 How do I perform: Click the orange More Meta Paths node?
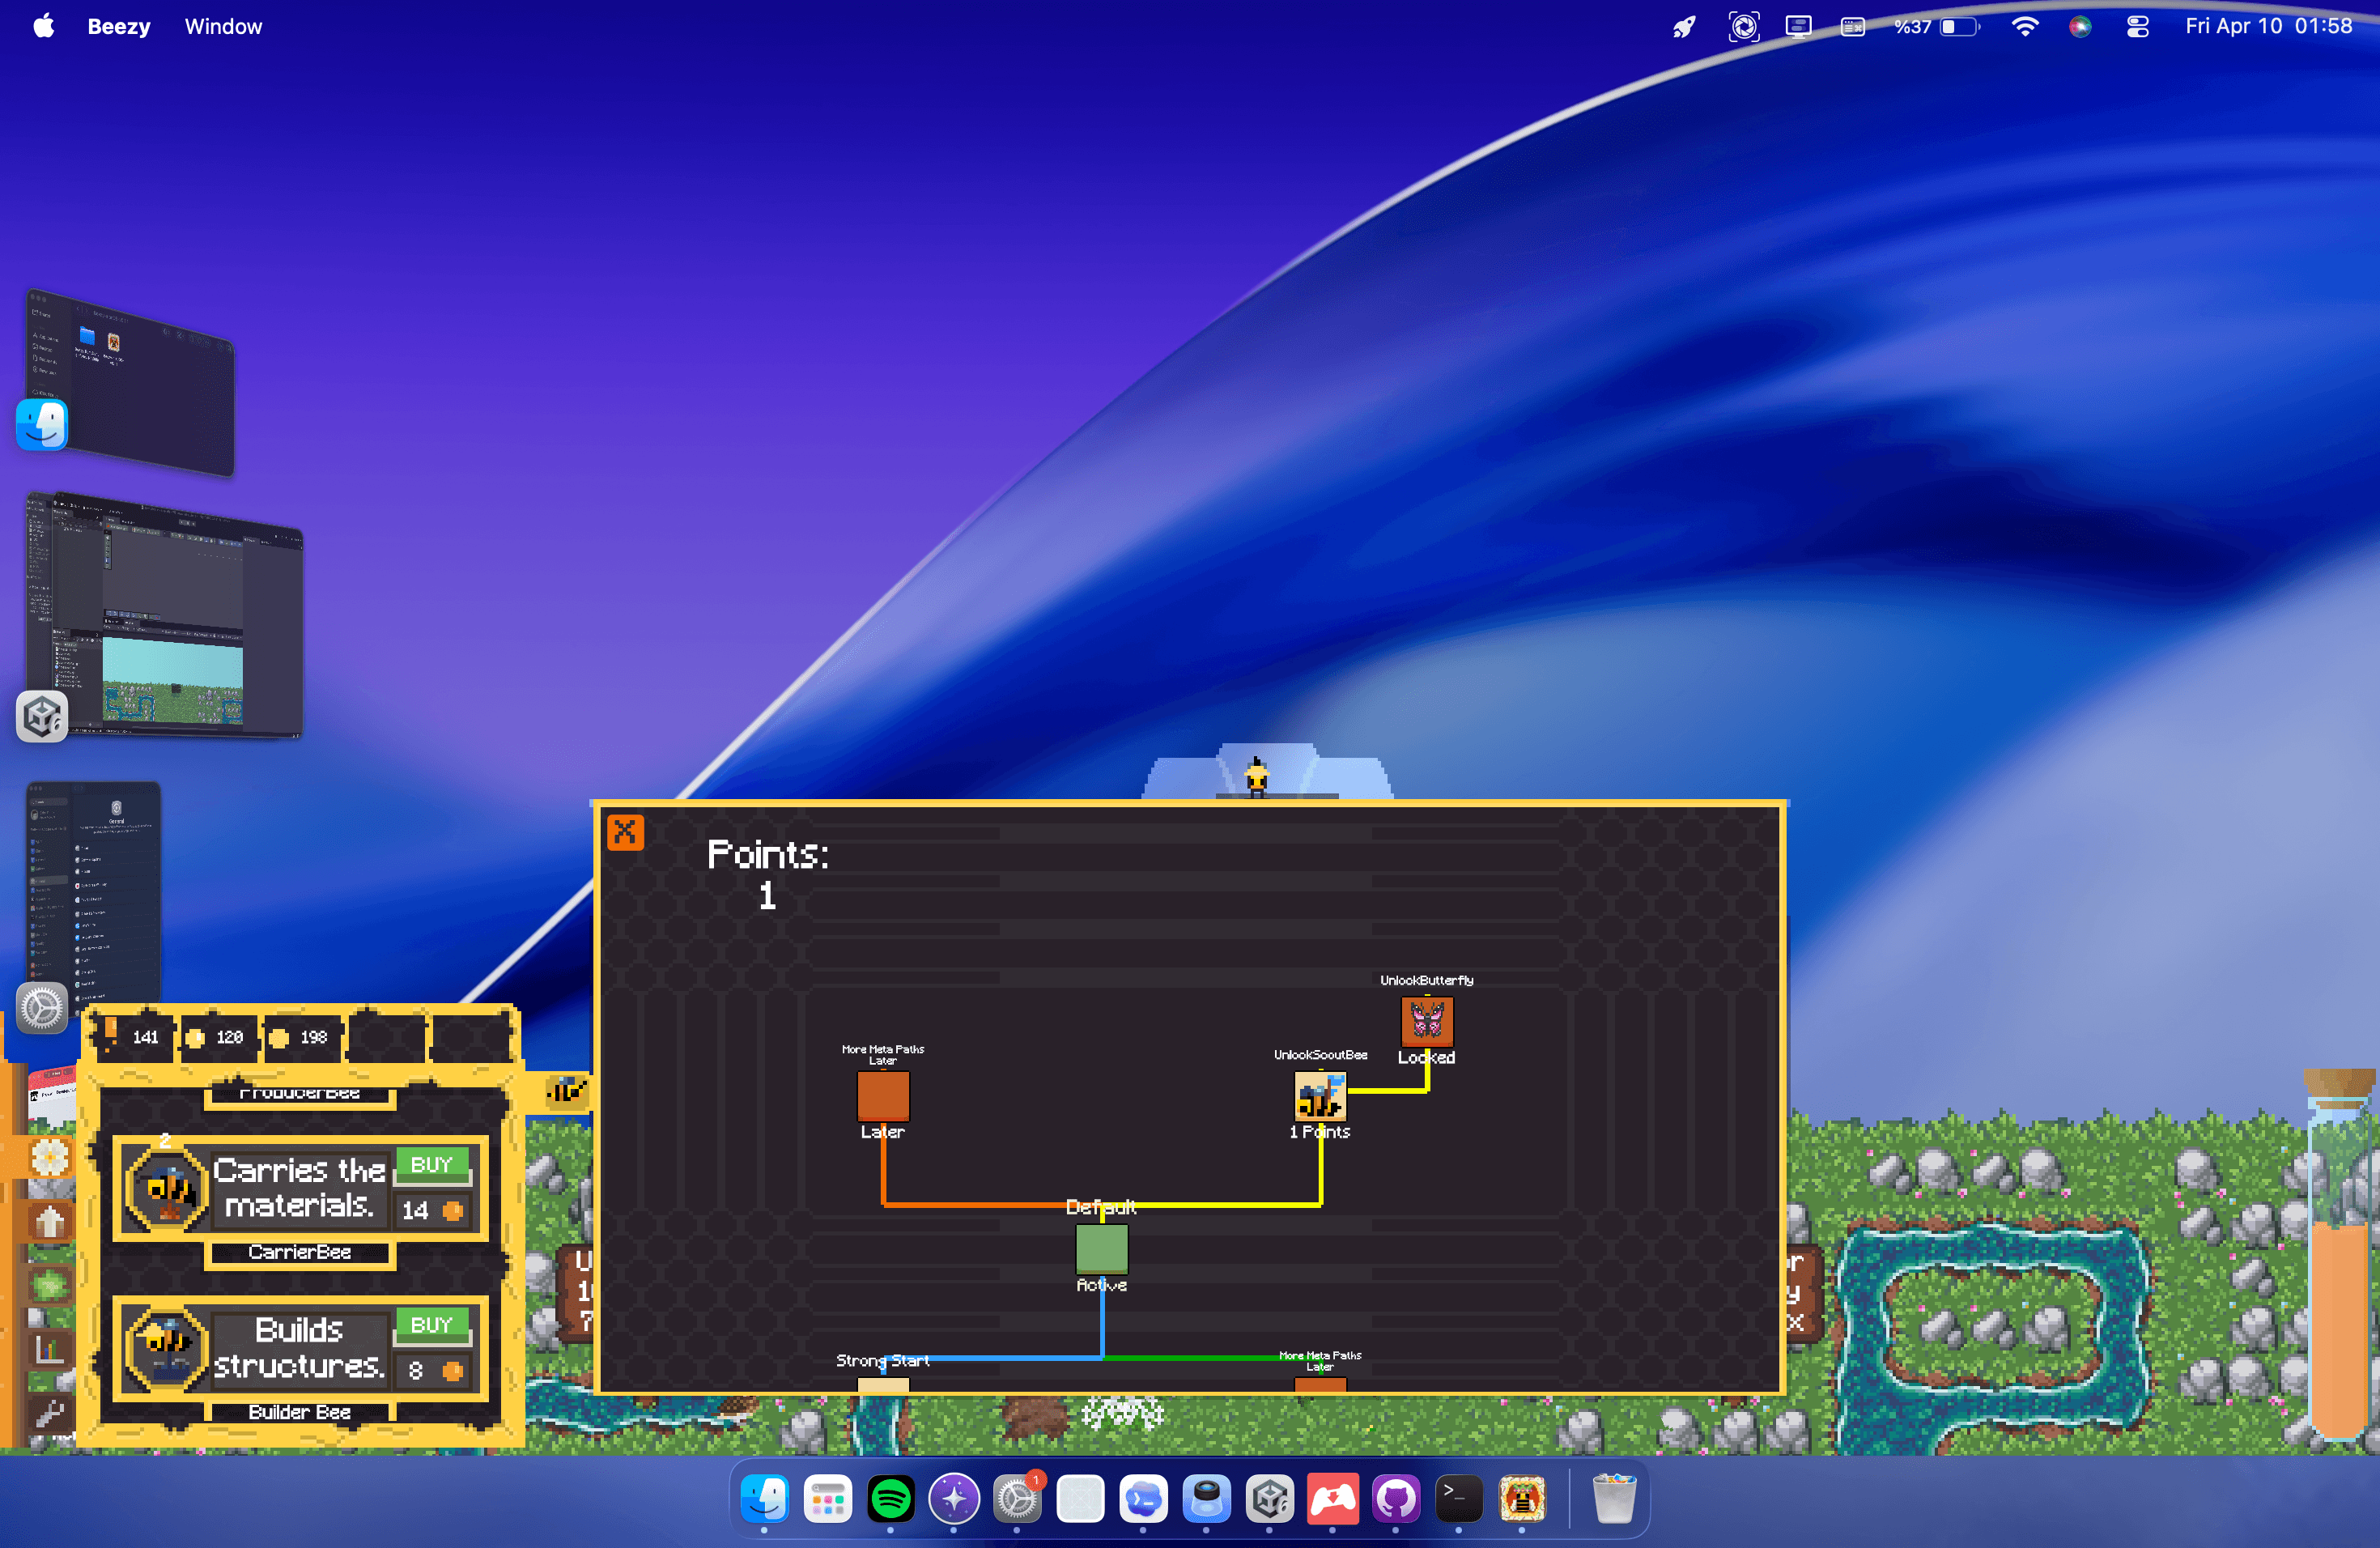(x=882, y=1096)
